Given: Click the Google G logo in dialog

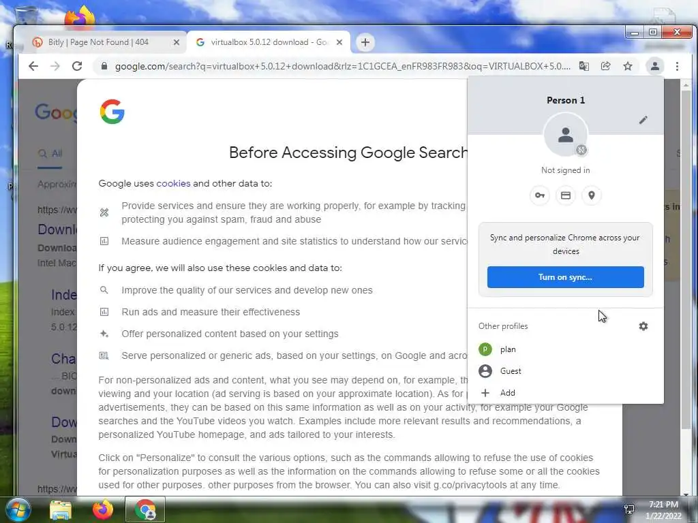Looking at the screenshot, I should (x=112, y=111).
